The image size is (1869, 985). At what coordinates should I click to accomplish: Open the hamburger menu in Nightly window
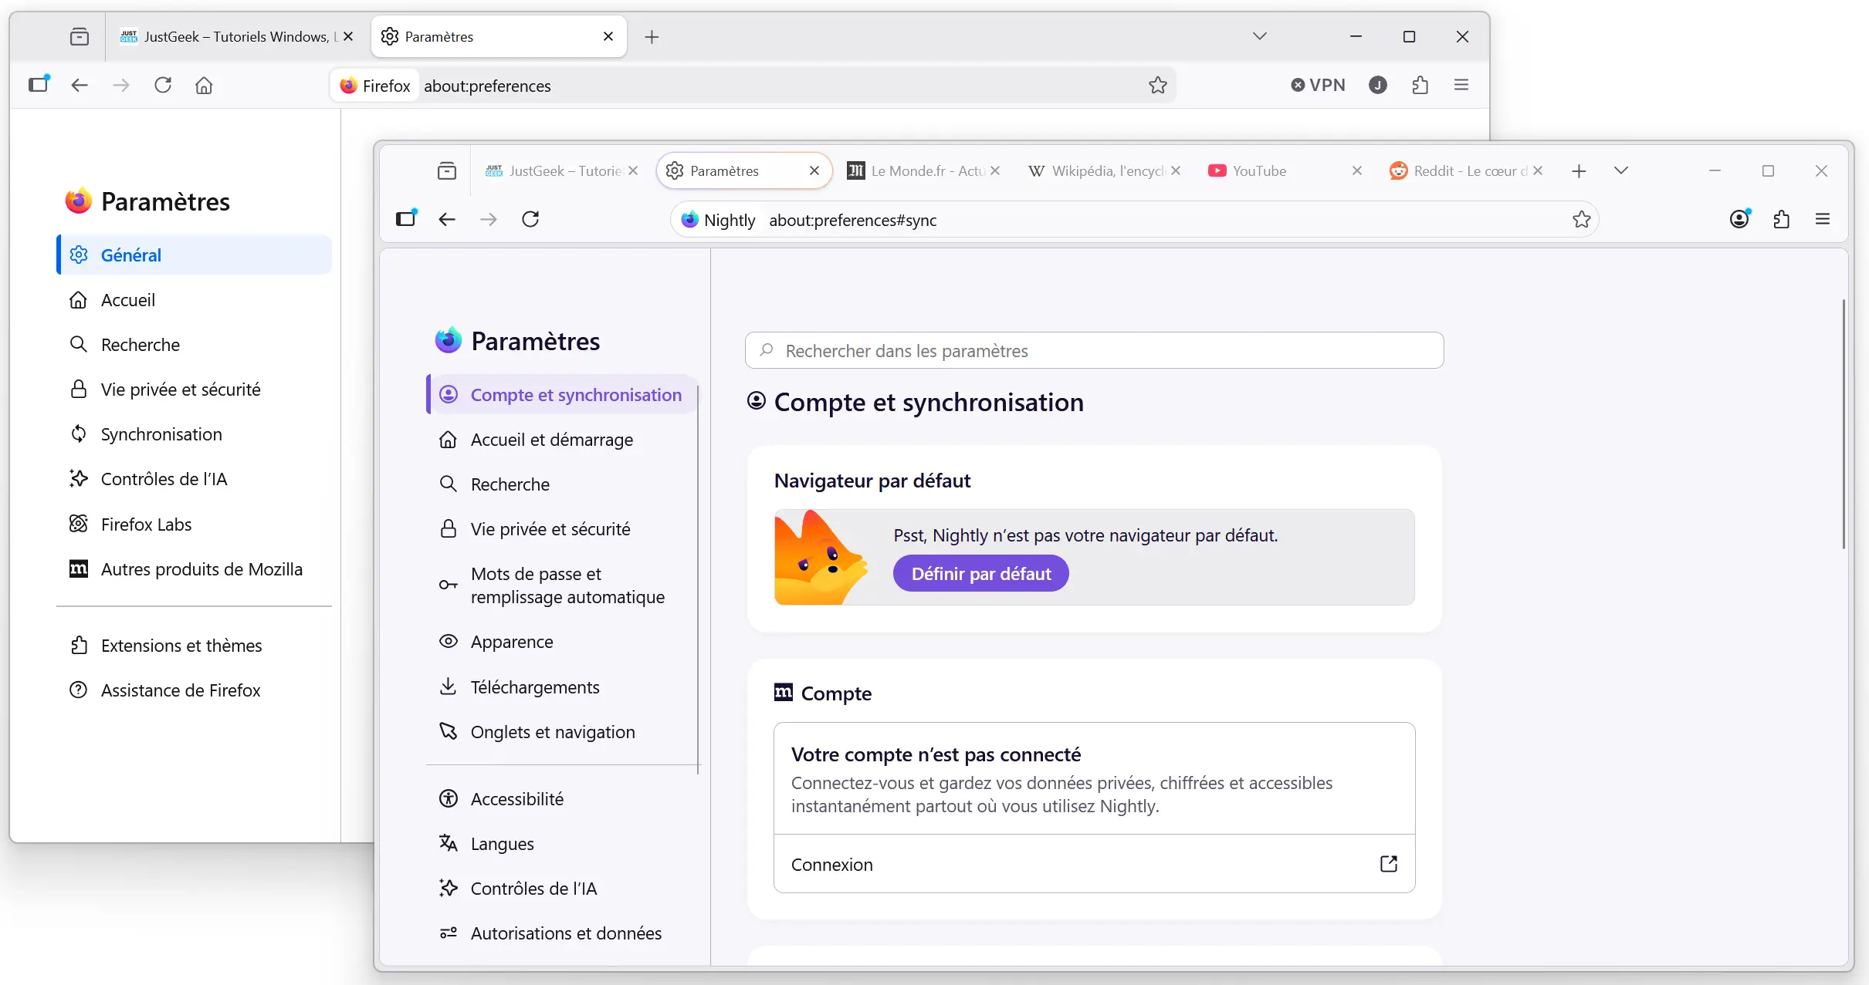(1823, 219)
